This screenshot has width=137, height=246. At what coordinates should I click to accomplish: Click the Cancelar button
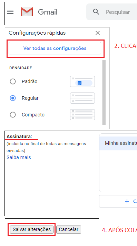pyautogui.click(x=69, y=229)
